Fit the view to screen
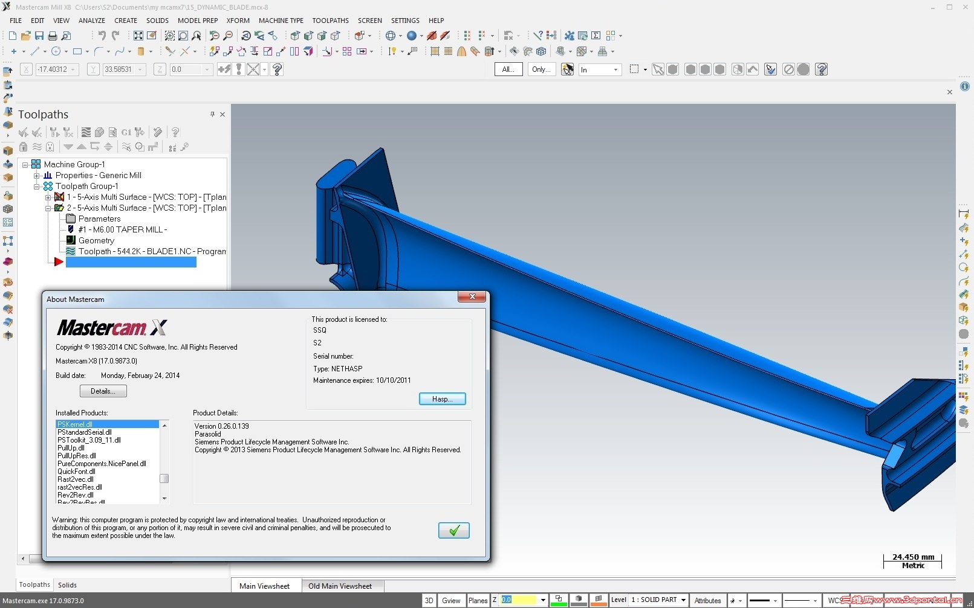974x608 pixels. click(x=138, y=36)
